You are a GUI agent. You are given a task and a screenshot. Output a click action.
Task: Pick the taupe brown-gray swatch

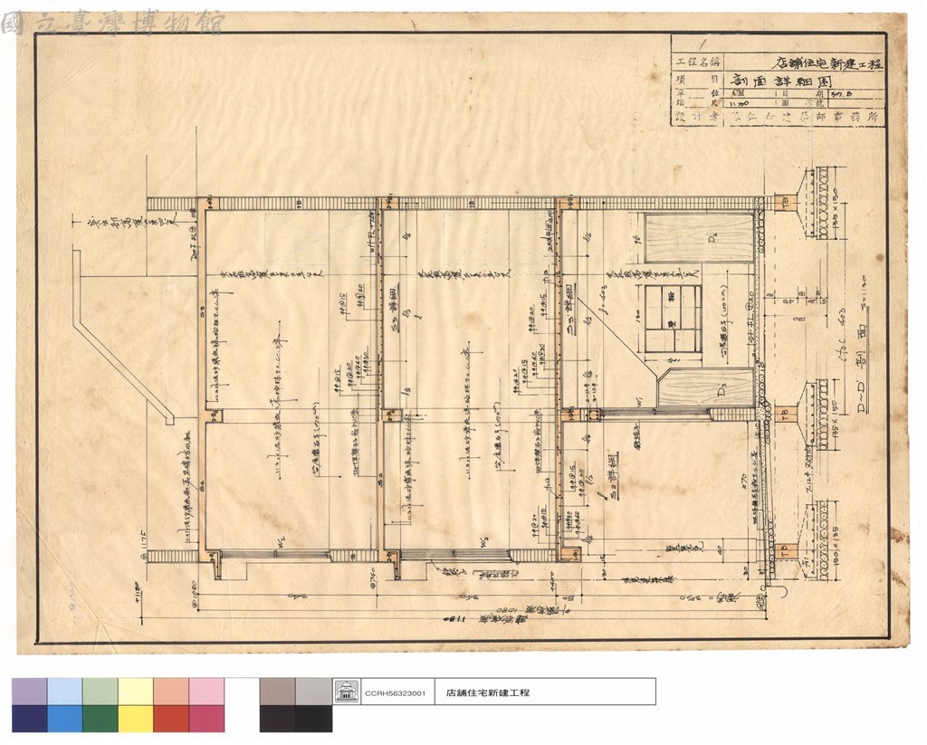click(x=277, y=692)
